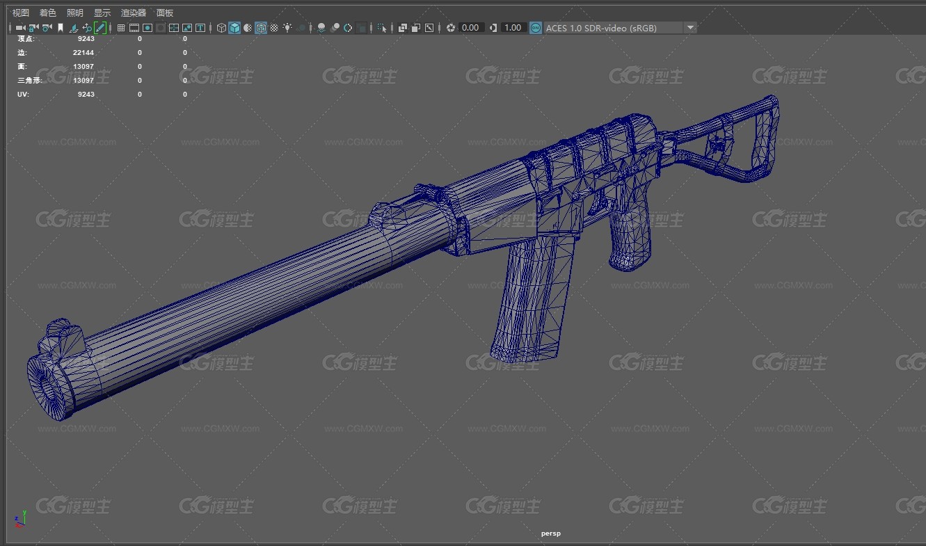Toggle the X-Ray display icon
Screen dimensions: 926x546
point(402,28)
